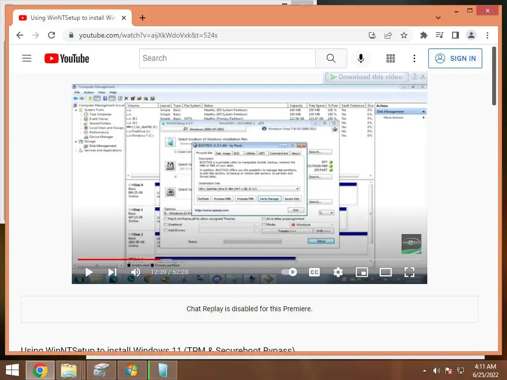Image resolution: width=507 pixels, height=380 pixels.
Task: Dismiss the Download this video bar
Action: coord(423,77)
